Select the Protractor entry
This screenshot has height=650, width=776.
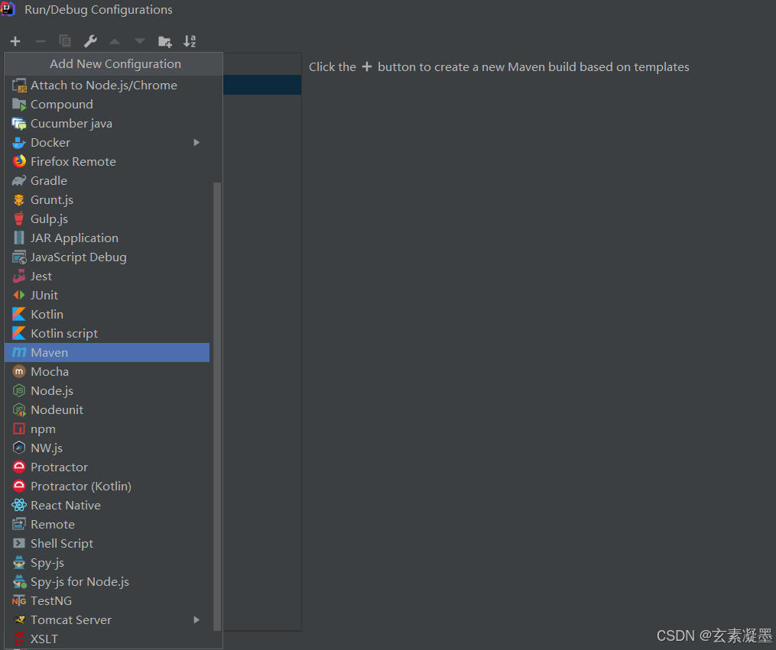(107, 467)
